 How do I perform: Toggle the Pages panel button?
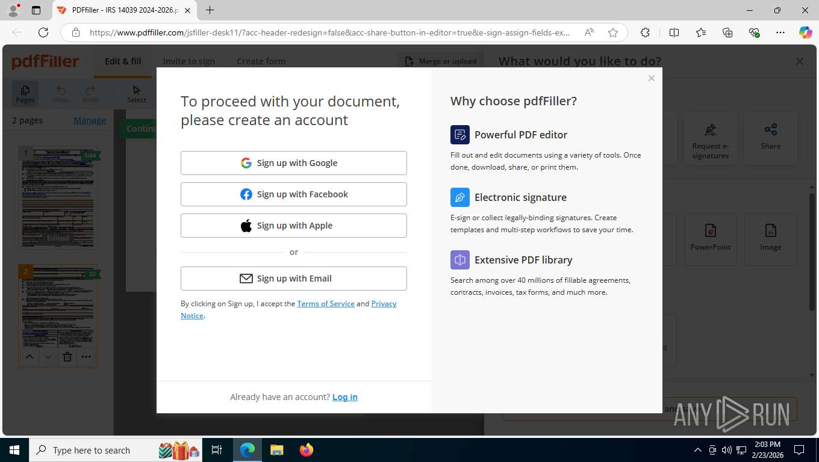[25, 94]
